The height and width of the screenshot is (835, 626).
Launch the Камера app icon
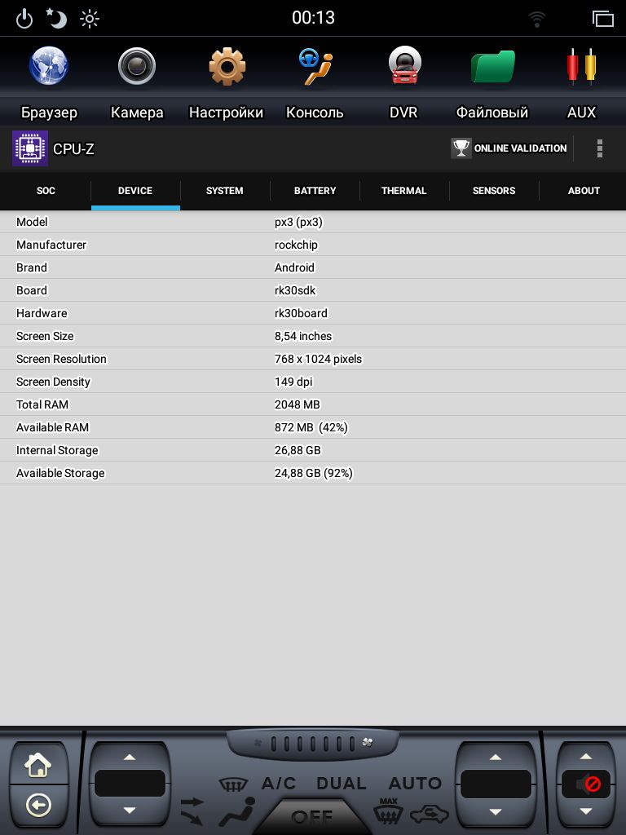(137, 67)
